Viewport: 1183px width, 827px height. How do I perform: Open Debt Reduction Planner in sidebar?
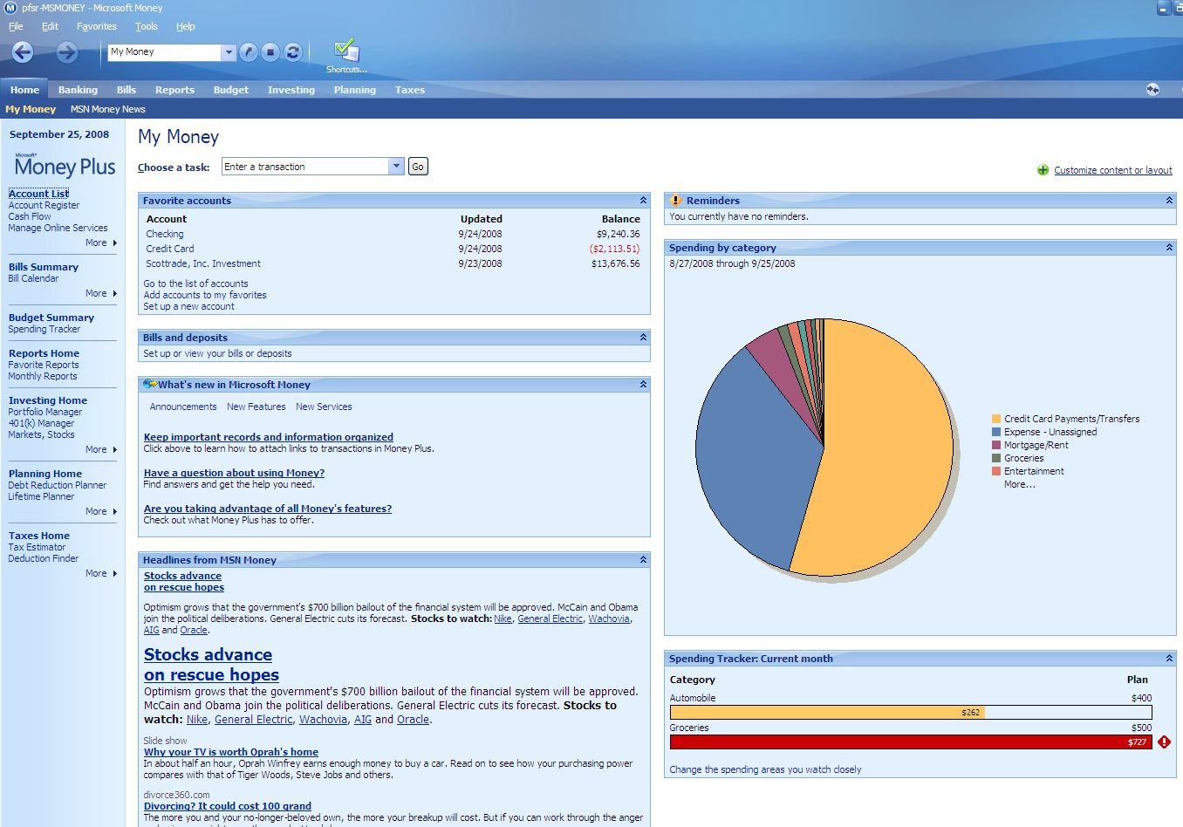pyautogui.click(x=58, y=485)
